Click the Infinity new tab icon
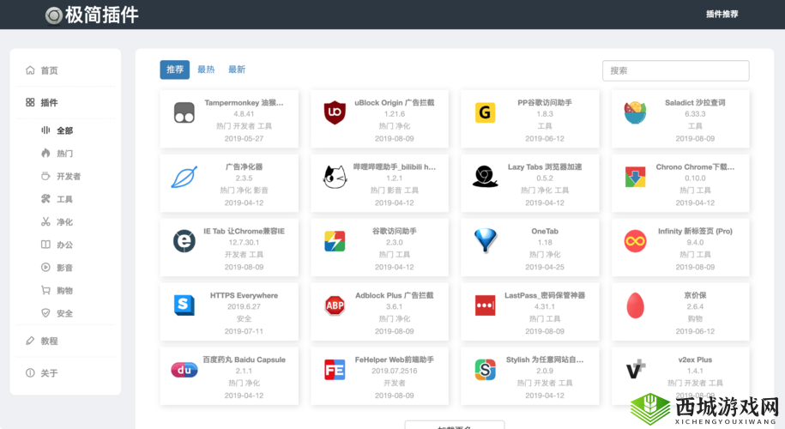Image resolution: width=785 pixels, height=429 pixels. pos(635,241)
